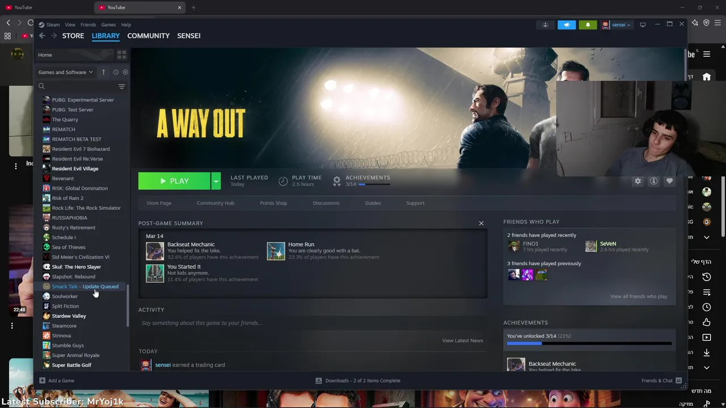Open the Games and Software dropdown
Screen dimensions: 726x408
[x=65, y=72]
